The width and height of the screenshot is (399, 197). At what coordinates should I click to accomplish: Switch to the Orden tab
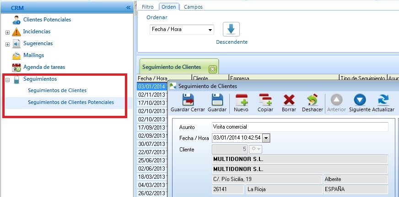169,7
